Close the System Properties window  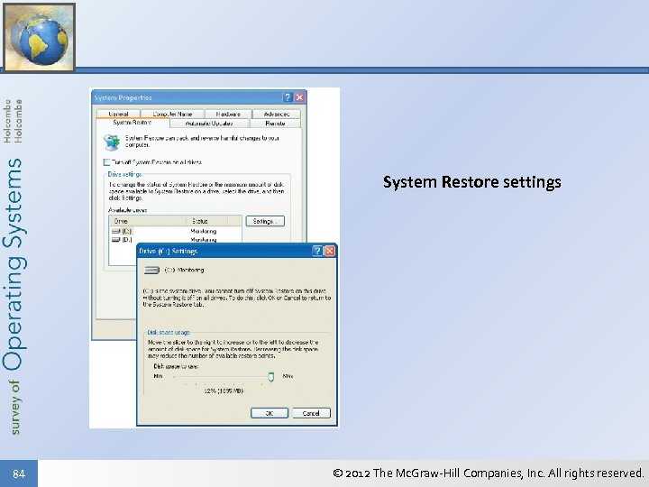(299, 97)
